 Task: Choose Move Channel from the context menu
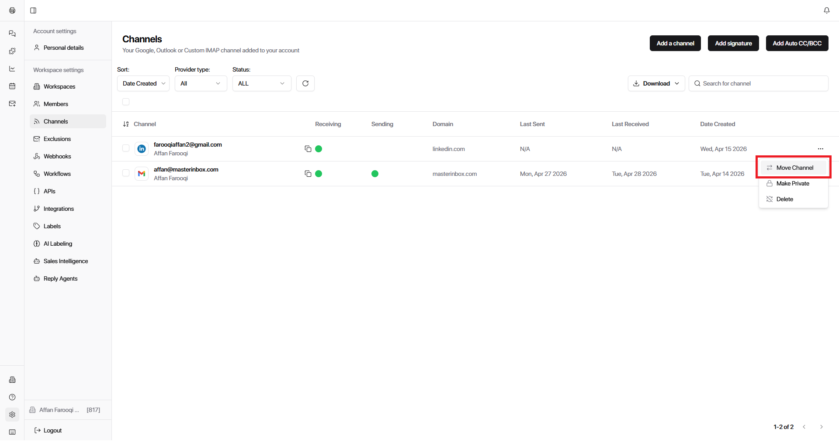[x=794, y=168]
